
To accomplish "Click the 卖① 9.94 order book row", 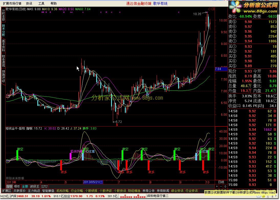I will (252, 41).
